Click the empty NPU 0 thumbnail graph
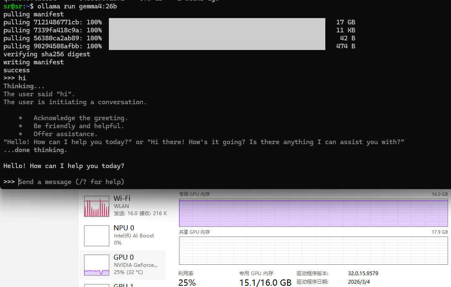Screen dimensions: 451x287 (97, 235)
